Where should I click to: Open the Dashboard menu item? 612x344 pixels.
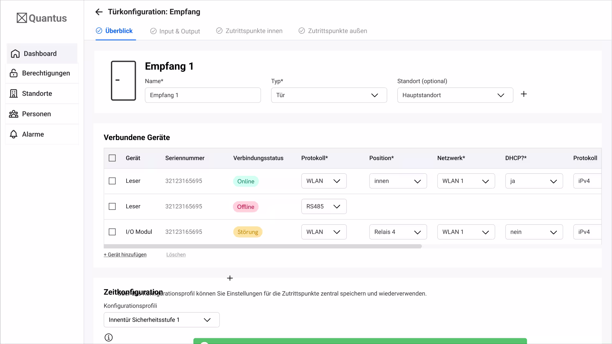click(x=42, y=54)
